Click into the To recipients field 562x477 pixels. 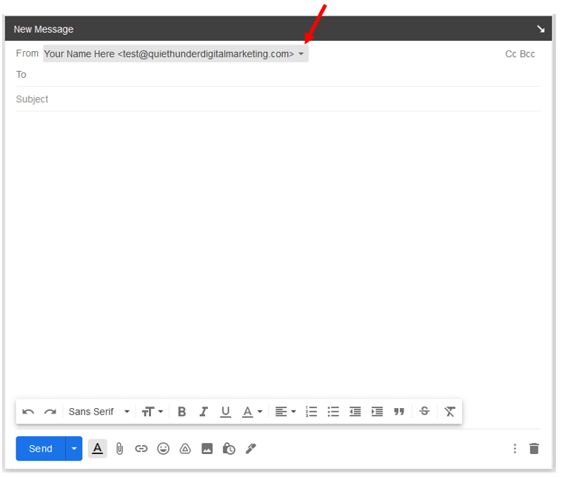click(x=278, y=75)
